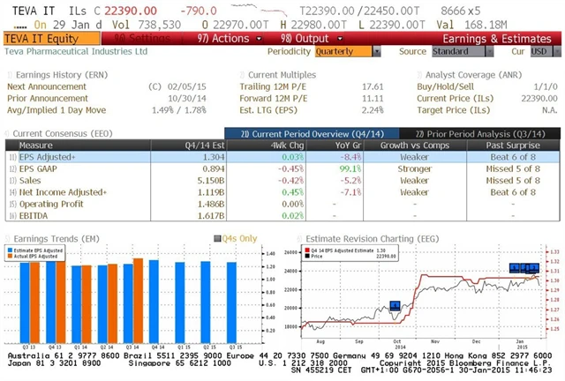Click the EPS Adjusted+ measure row
This screenshot has height=381, width=565.
(x=53, y=155)
